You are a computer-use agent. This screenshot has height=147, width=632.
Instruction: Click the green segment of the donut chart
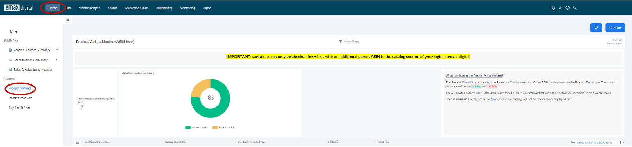pyautogui.click(x=220, y=109)
